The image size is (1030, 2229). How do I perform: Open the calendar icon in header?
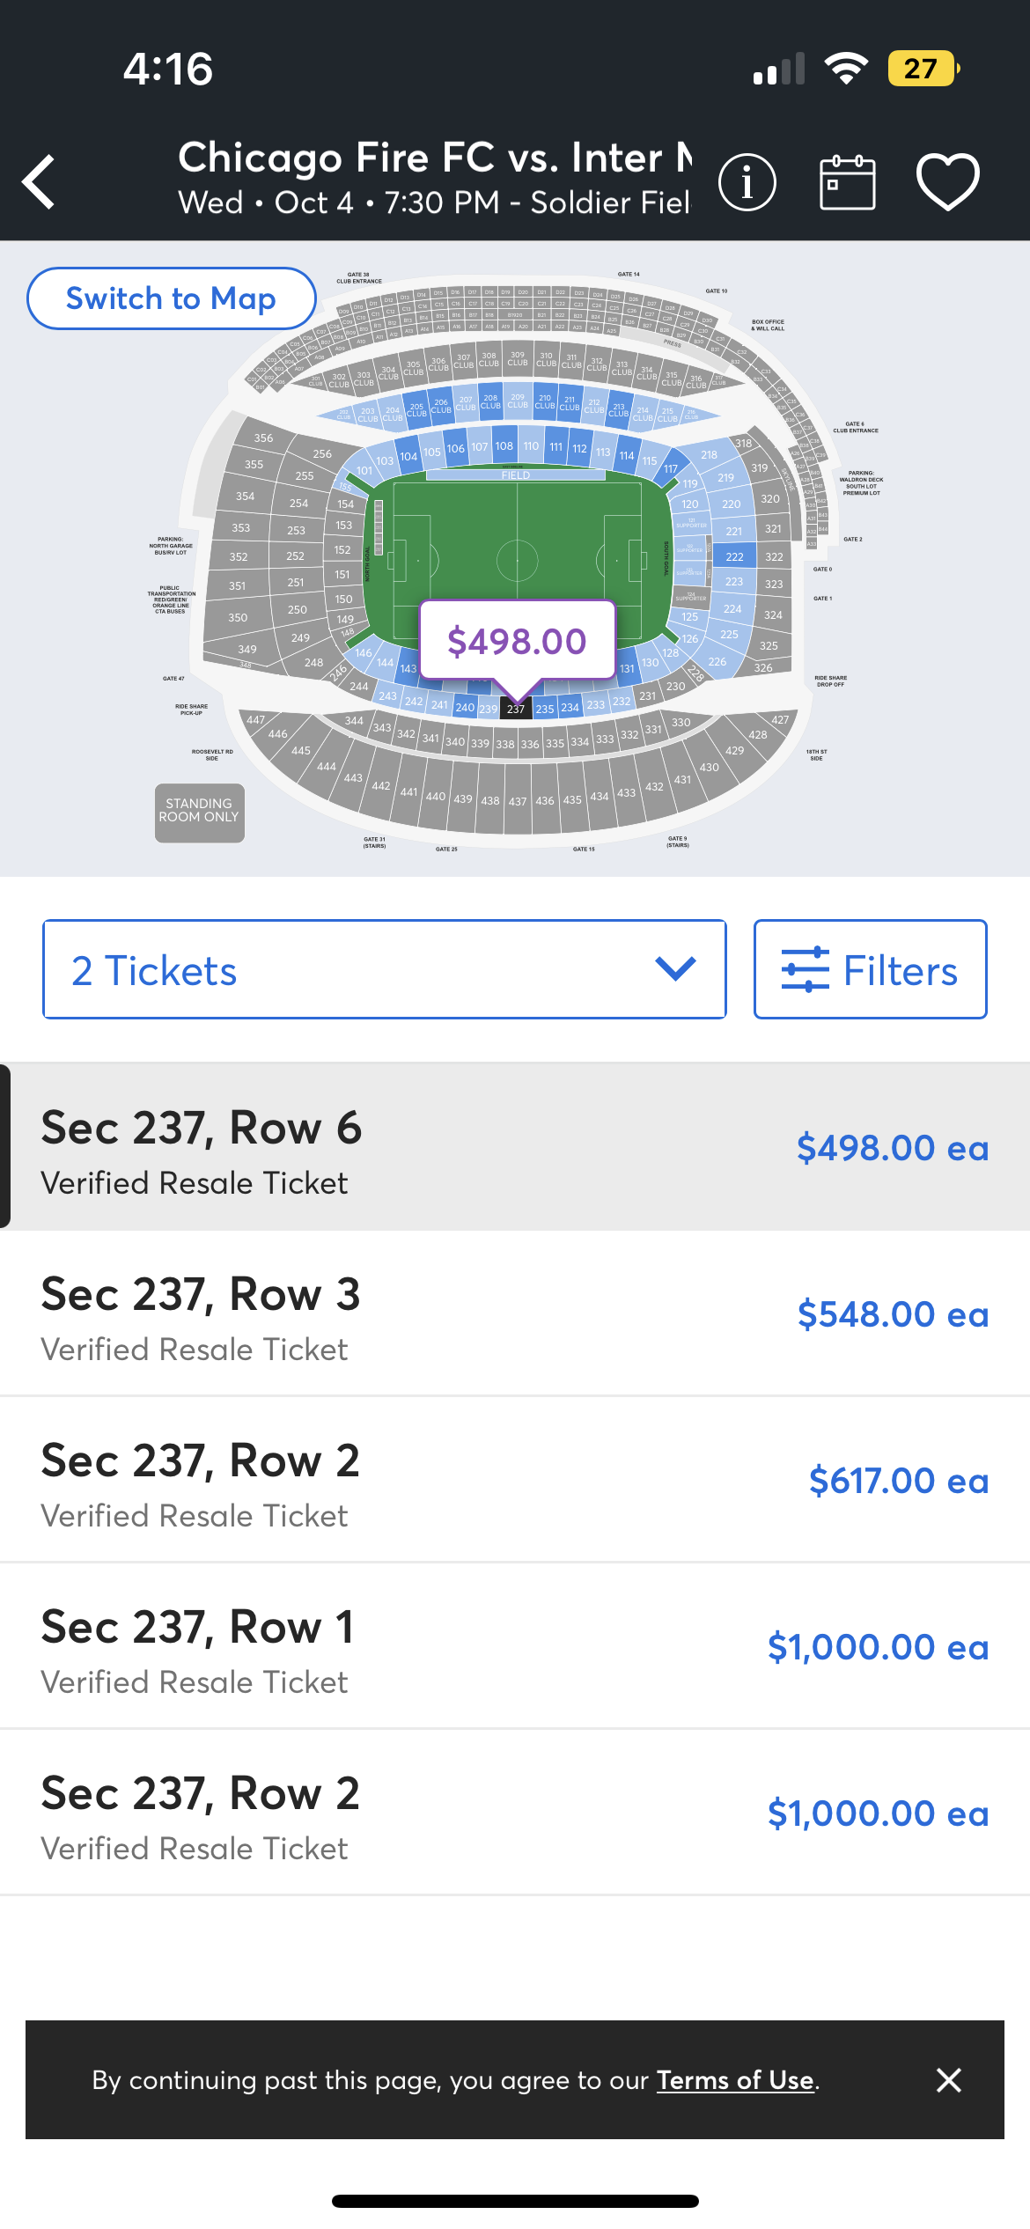point(847,182)
